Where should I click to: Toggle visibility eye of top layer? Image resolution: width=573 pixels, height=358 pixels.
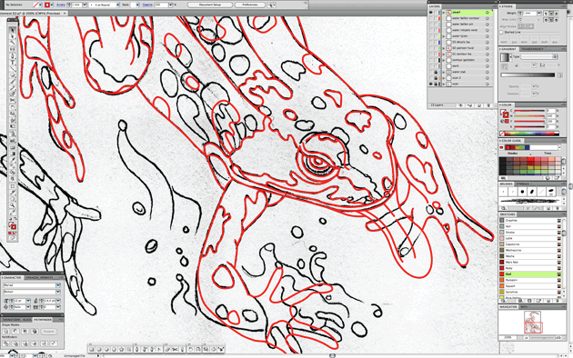430,13
